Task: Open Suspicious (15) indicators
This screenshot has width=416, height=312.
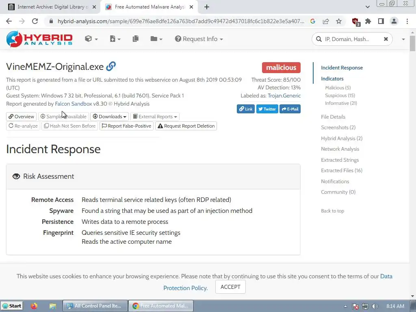Action: [x=340, y=95]
